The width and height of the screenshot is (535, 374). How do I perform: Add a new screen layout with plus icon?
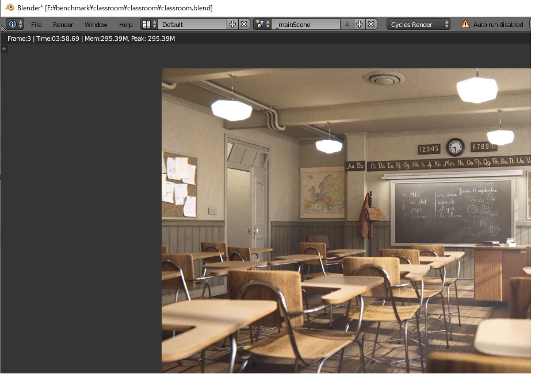point(232,24)
